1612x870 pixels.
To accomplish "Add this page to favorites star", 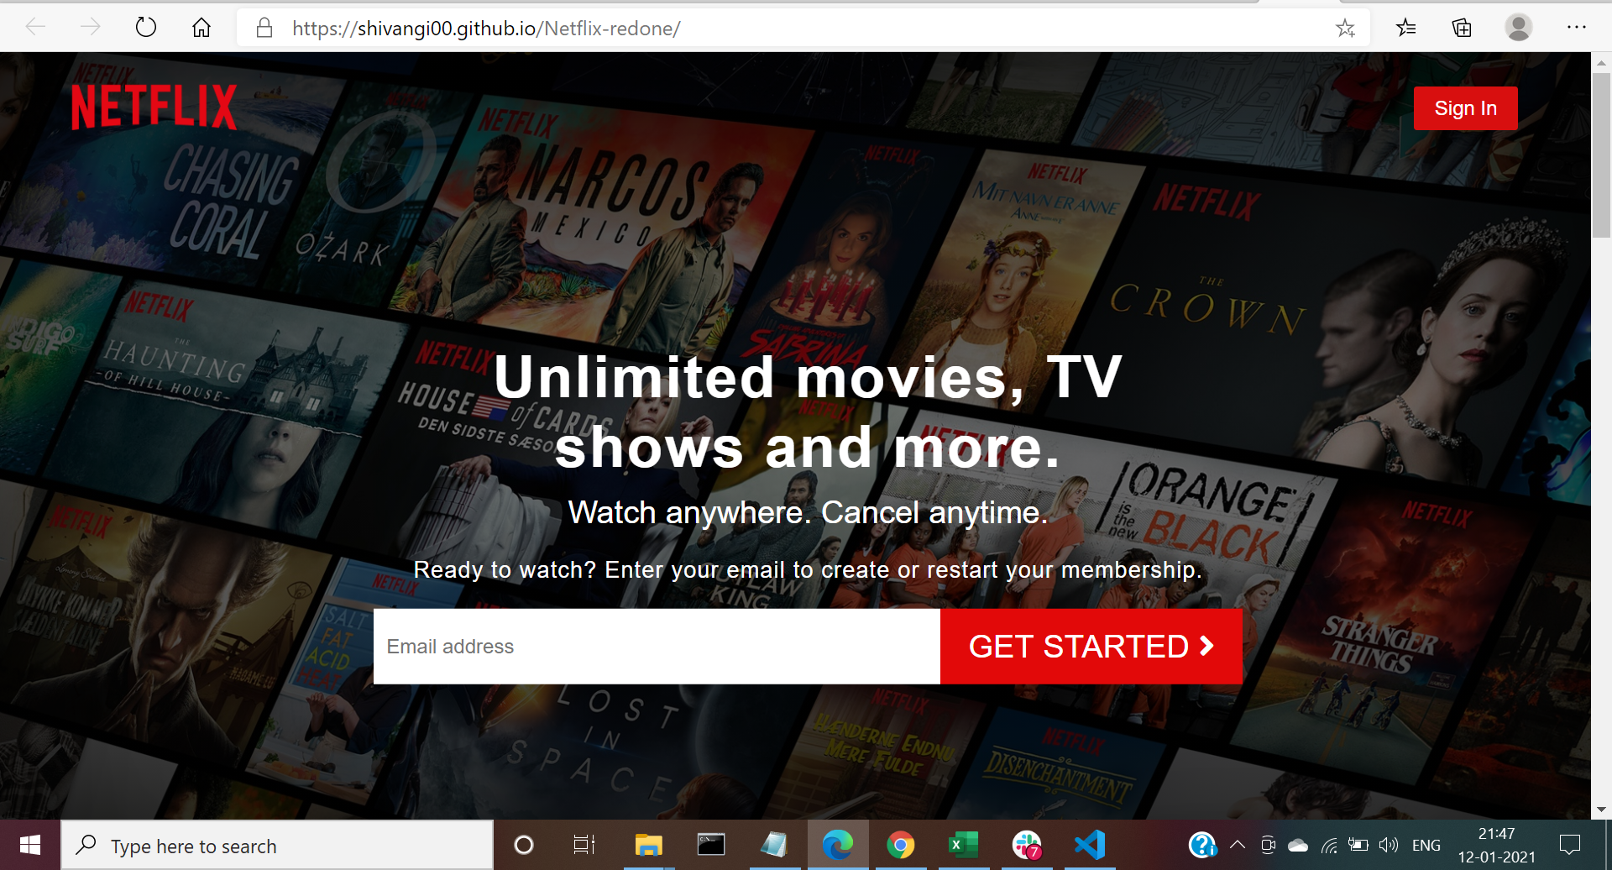I will [1345, 29].
